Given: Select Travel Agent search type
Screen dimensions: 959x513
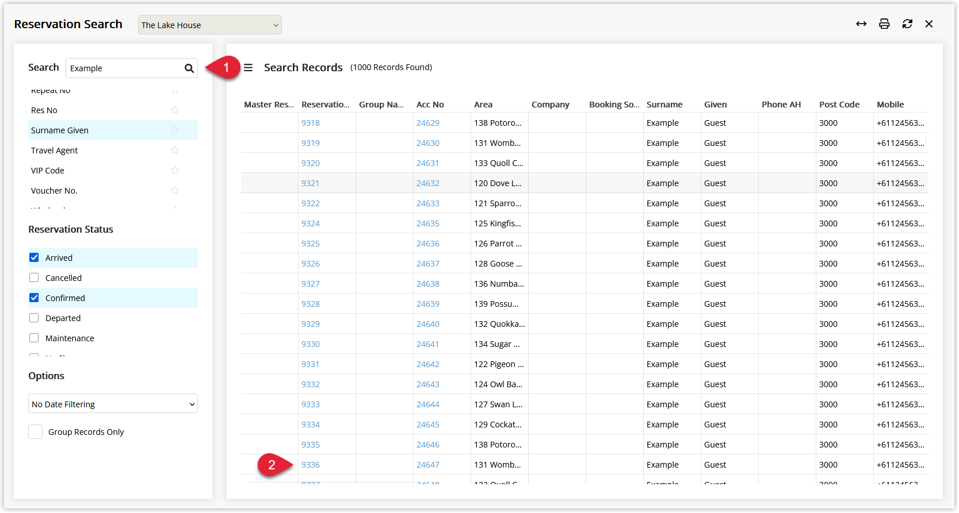Looking at the screenshot, I should (x=113, y=151).
